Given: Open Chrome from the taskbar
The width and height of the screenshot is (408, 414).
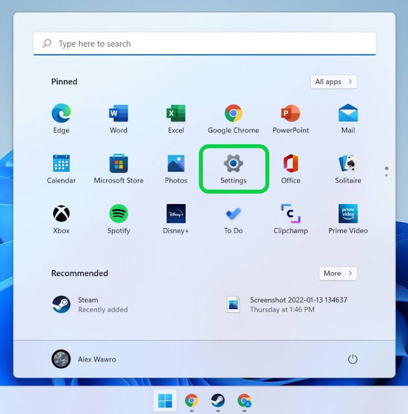Looking at the screenshot, I should tap(192, 400).
